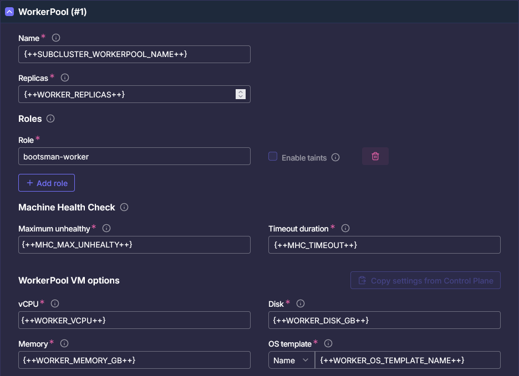Image resolution: width=519 pixels, height=376 pixels.
Task: Show info tooltip for OS template
Action: [x=328, y=343]
